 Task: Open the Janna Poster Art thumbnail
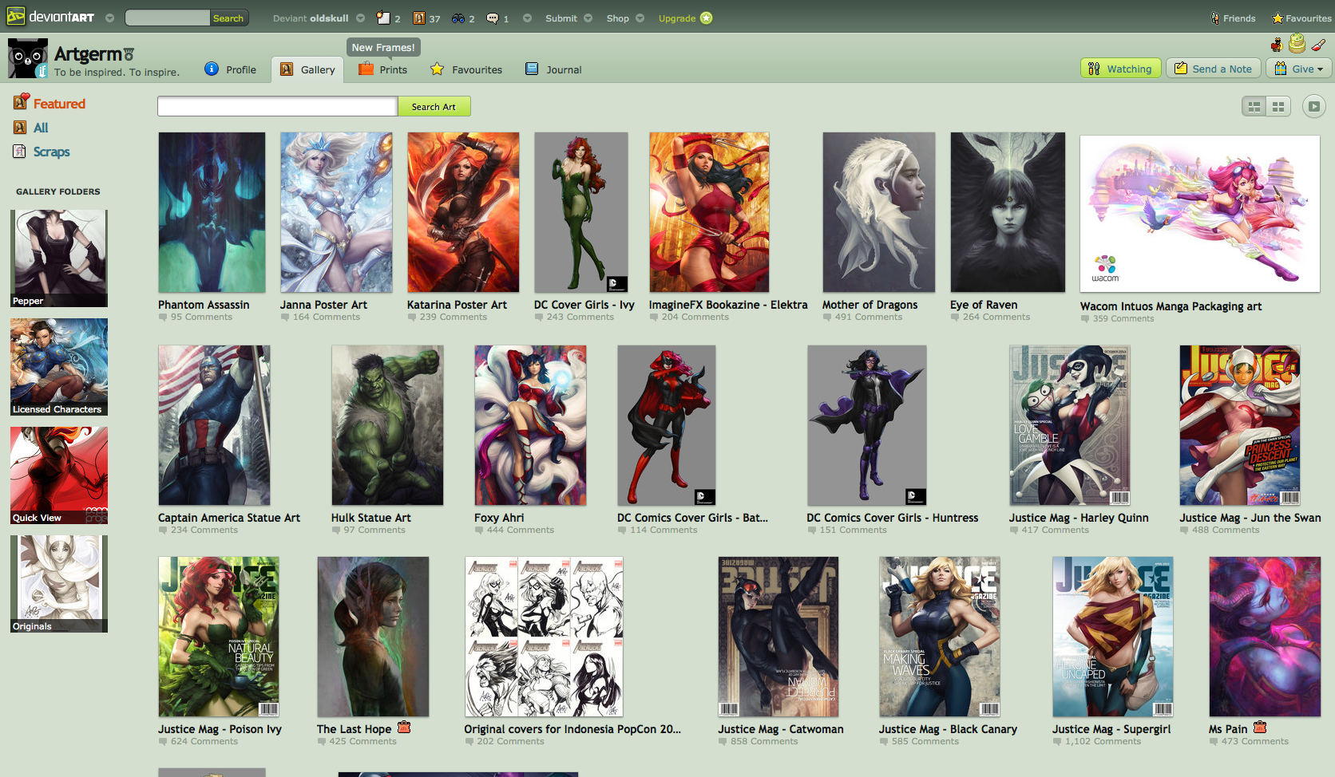tap(336, 212)
